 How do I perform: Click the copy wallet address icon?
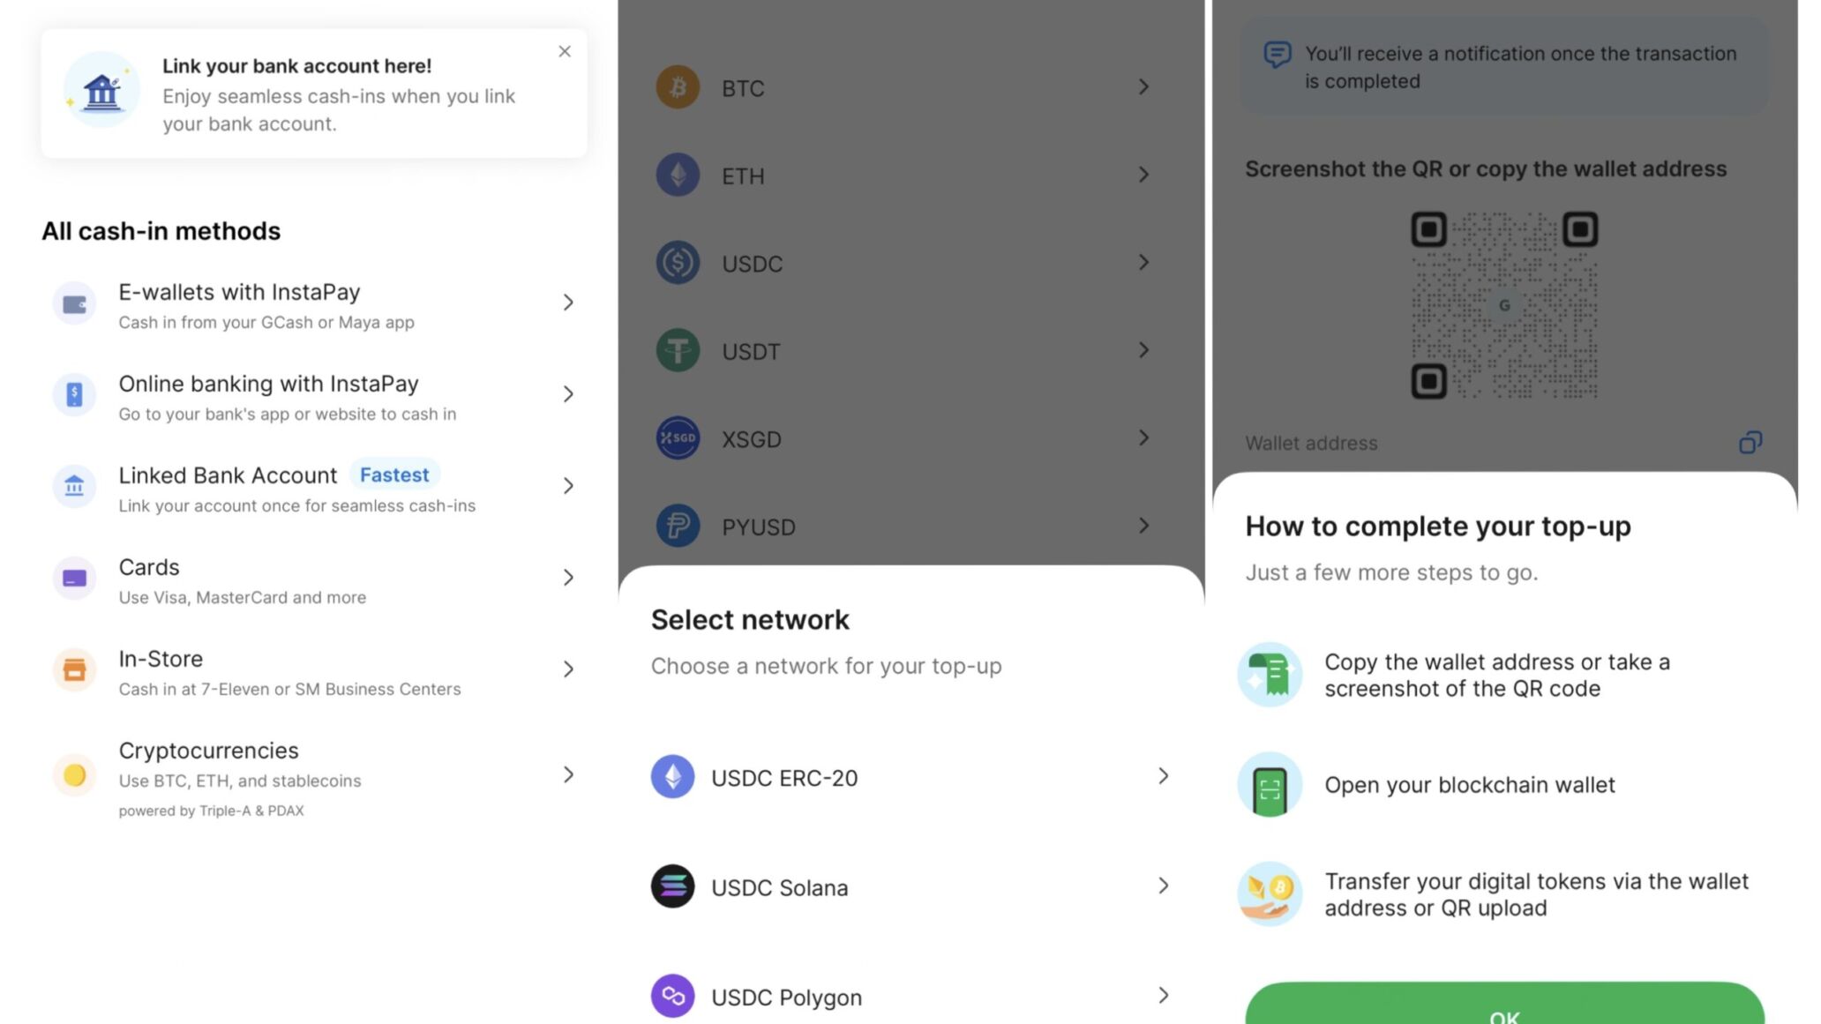point(1750,442)
